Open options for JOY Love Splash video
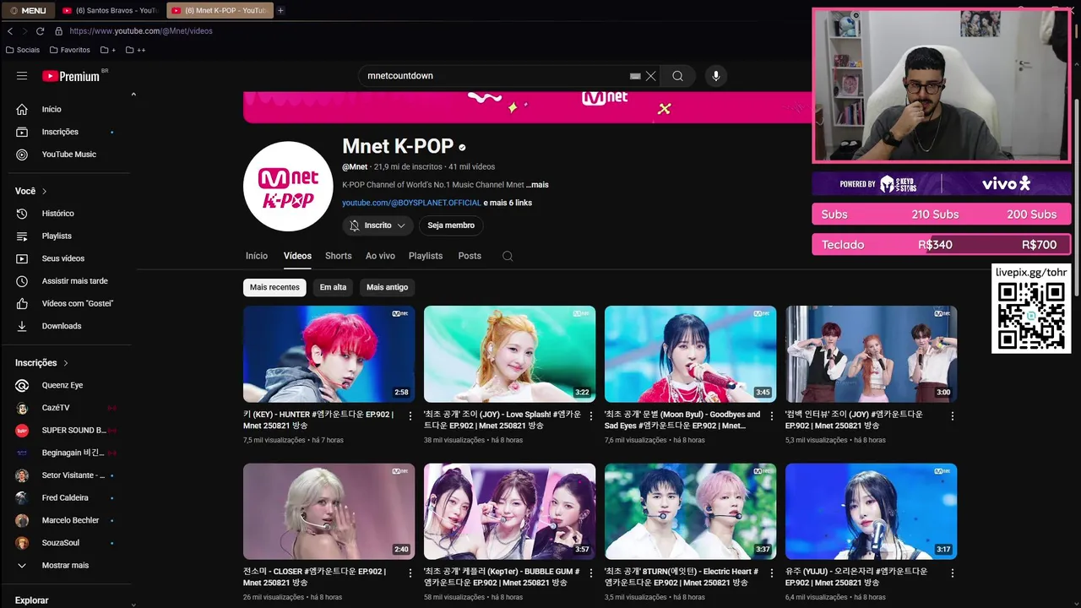Screen dimensions: 1081x608 591,416
